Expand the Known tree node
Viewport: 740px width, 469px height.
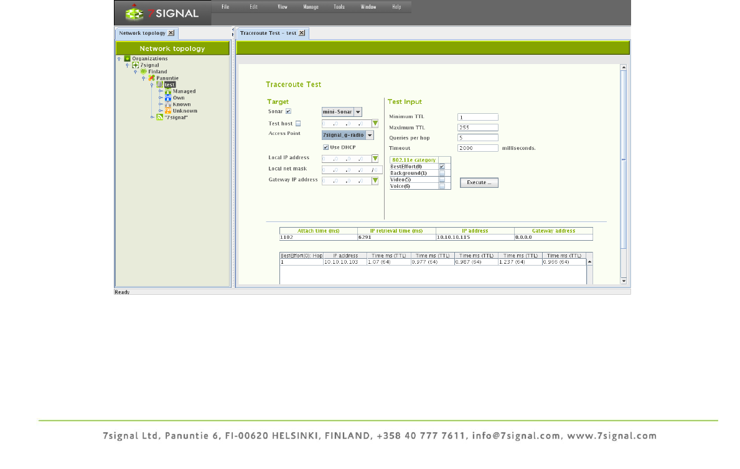(161, 104)
